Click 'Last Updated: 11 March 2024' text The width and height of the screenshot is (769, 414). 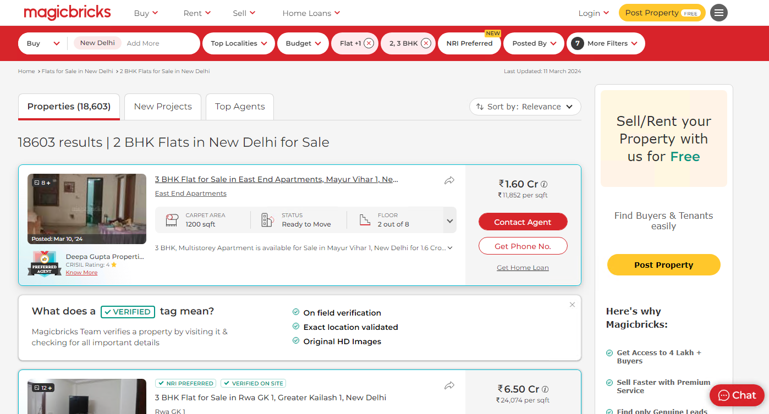point(542,71)
